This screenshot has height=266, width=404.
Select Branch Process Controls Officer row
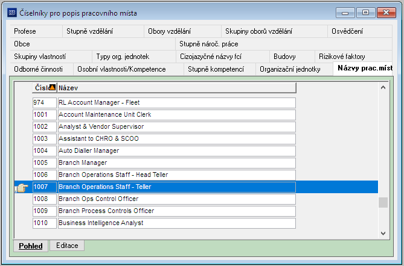pos(177,211)
